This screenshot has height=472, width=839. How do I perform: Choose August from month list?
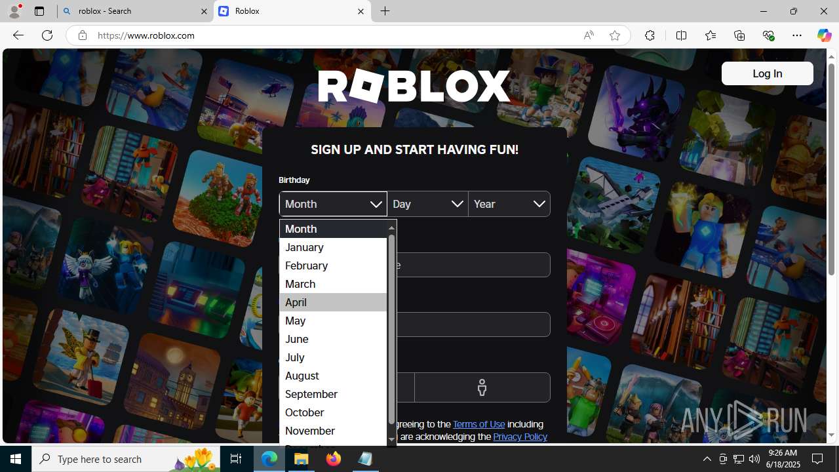click(x=333, y=376)
